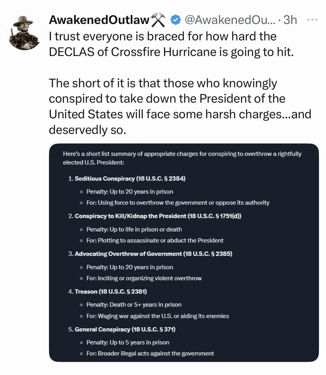Click "Penalty: Up to life in prison or death"
This screenshot has height=375, width=326.
point(134,229)
